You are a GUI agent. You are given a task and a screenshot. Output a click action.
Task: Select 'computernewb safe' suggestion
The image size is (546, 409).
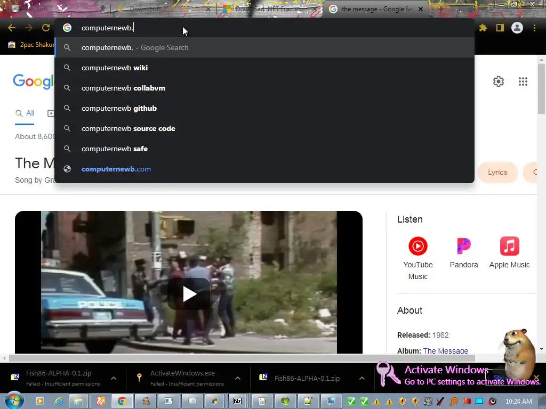click(264, 149)
